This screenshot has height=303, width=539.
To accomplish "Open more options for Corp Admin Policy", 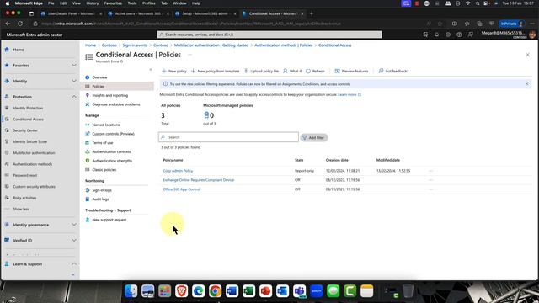I will [430, 171].
